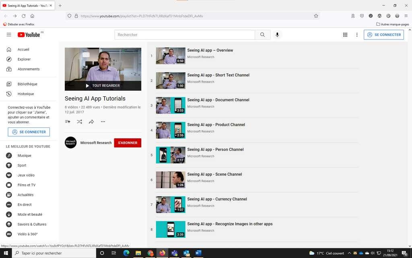412x258 pixels.
Task: Open Bibliothèque in the sidebar
Action: (27, 84)
